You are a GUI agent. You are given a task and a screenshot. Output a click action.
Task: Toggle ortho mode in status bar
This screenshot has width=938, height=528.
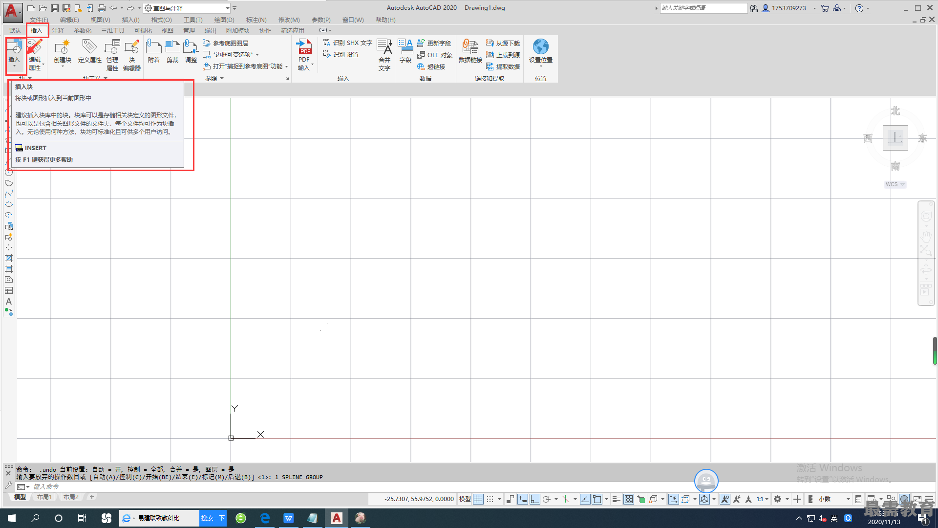pos(535,499)
